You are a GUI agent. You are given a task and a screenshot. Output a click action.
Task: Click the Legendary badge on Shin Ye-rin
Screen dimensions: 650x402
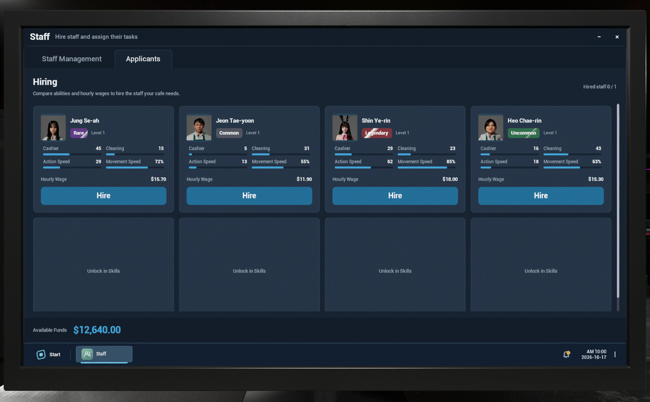point(377,133)
